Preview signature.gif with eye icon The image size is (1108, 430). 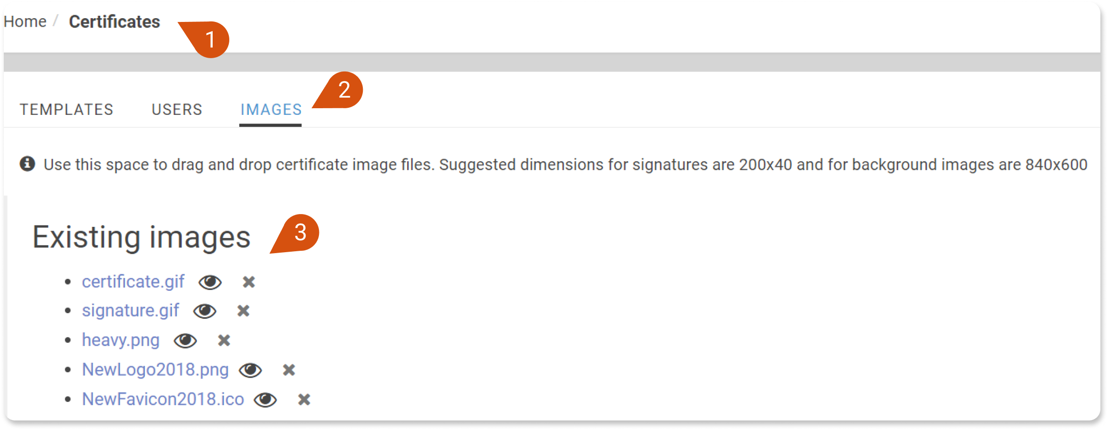tap(205, 311)
